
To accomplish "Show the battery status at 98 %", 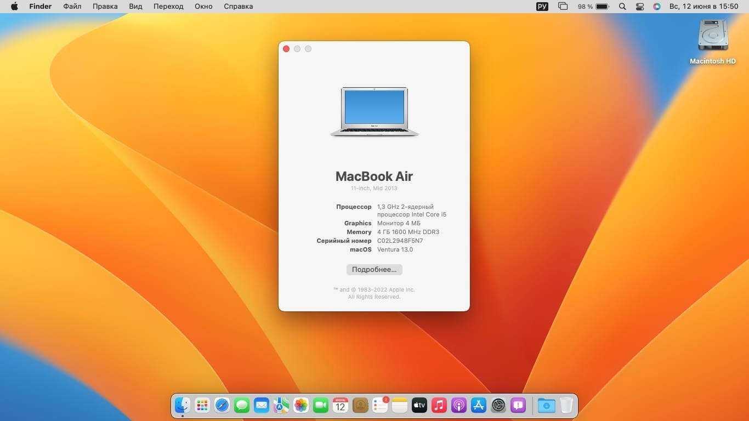I will [593, 7].
